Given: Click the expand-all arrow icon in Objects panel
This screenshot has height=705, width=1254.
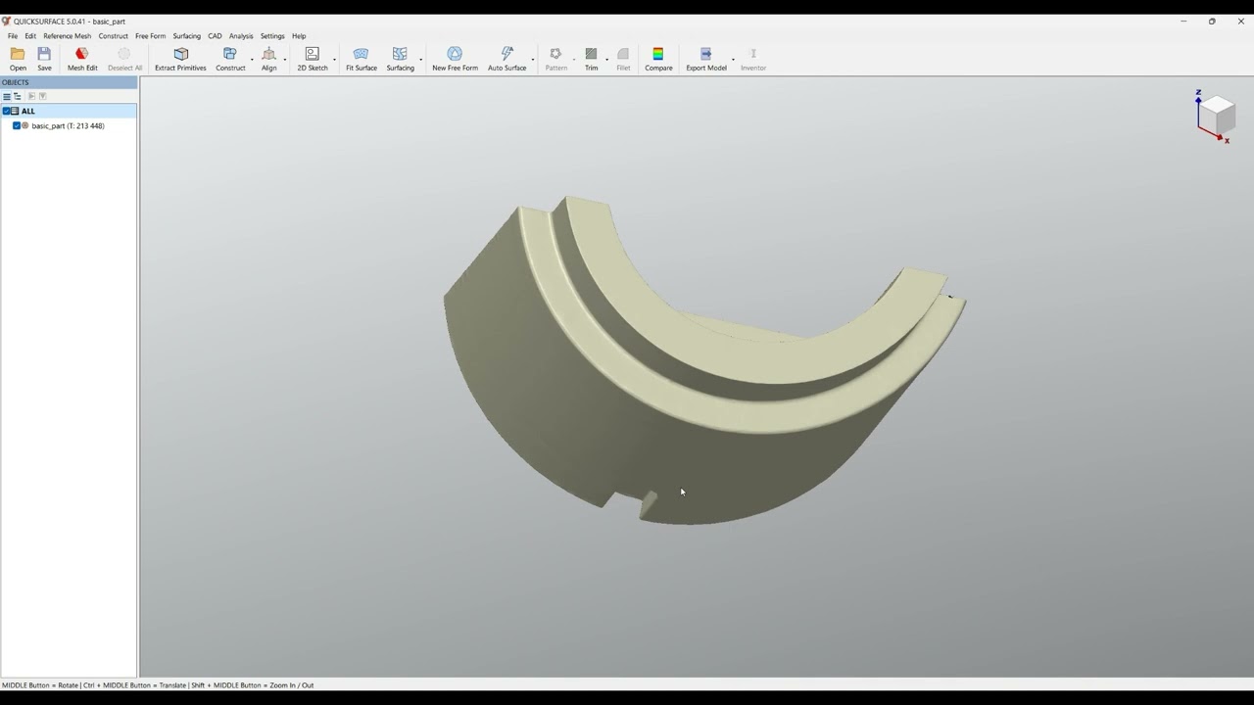Looking at the screenshot, I should coord(31,96).
